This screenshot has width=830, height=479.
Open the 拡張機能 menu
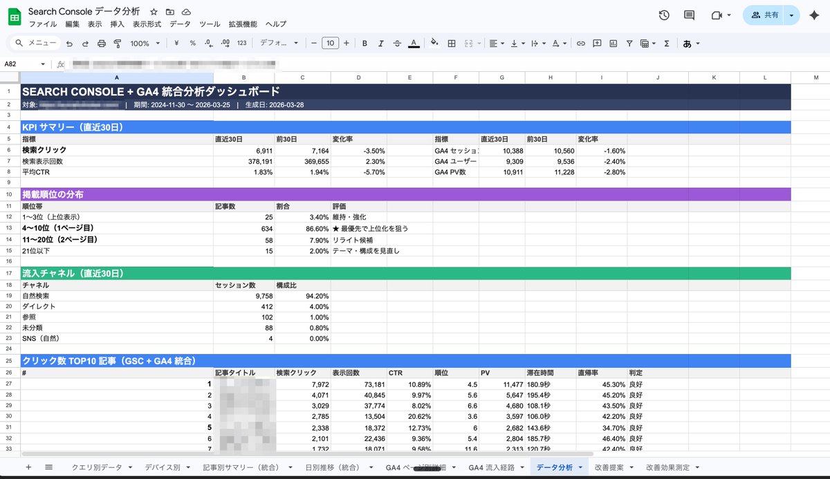click(x=243, y=24)
